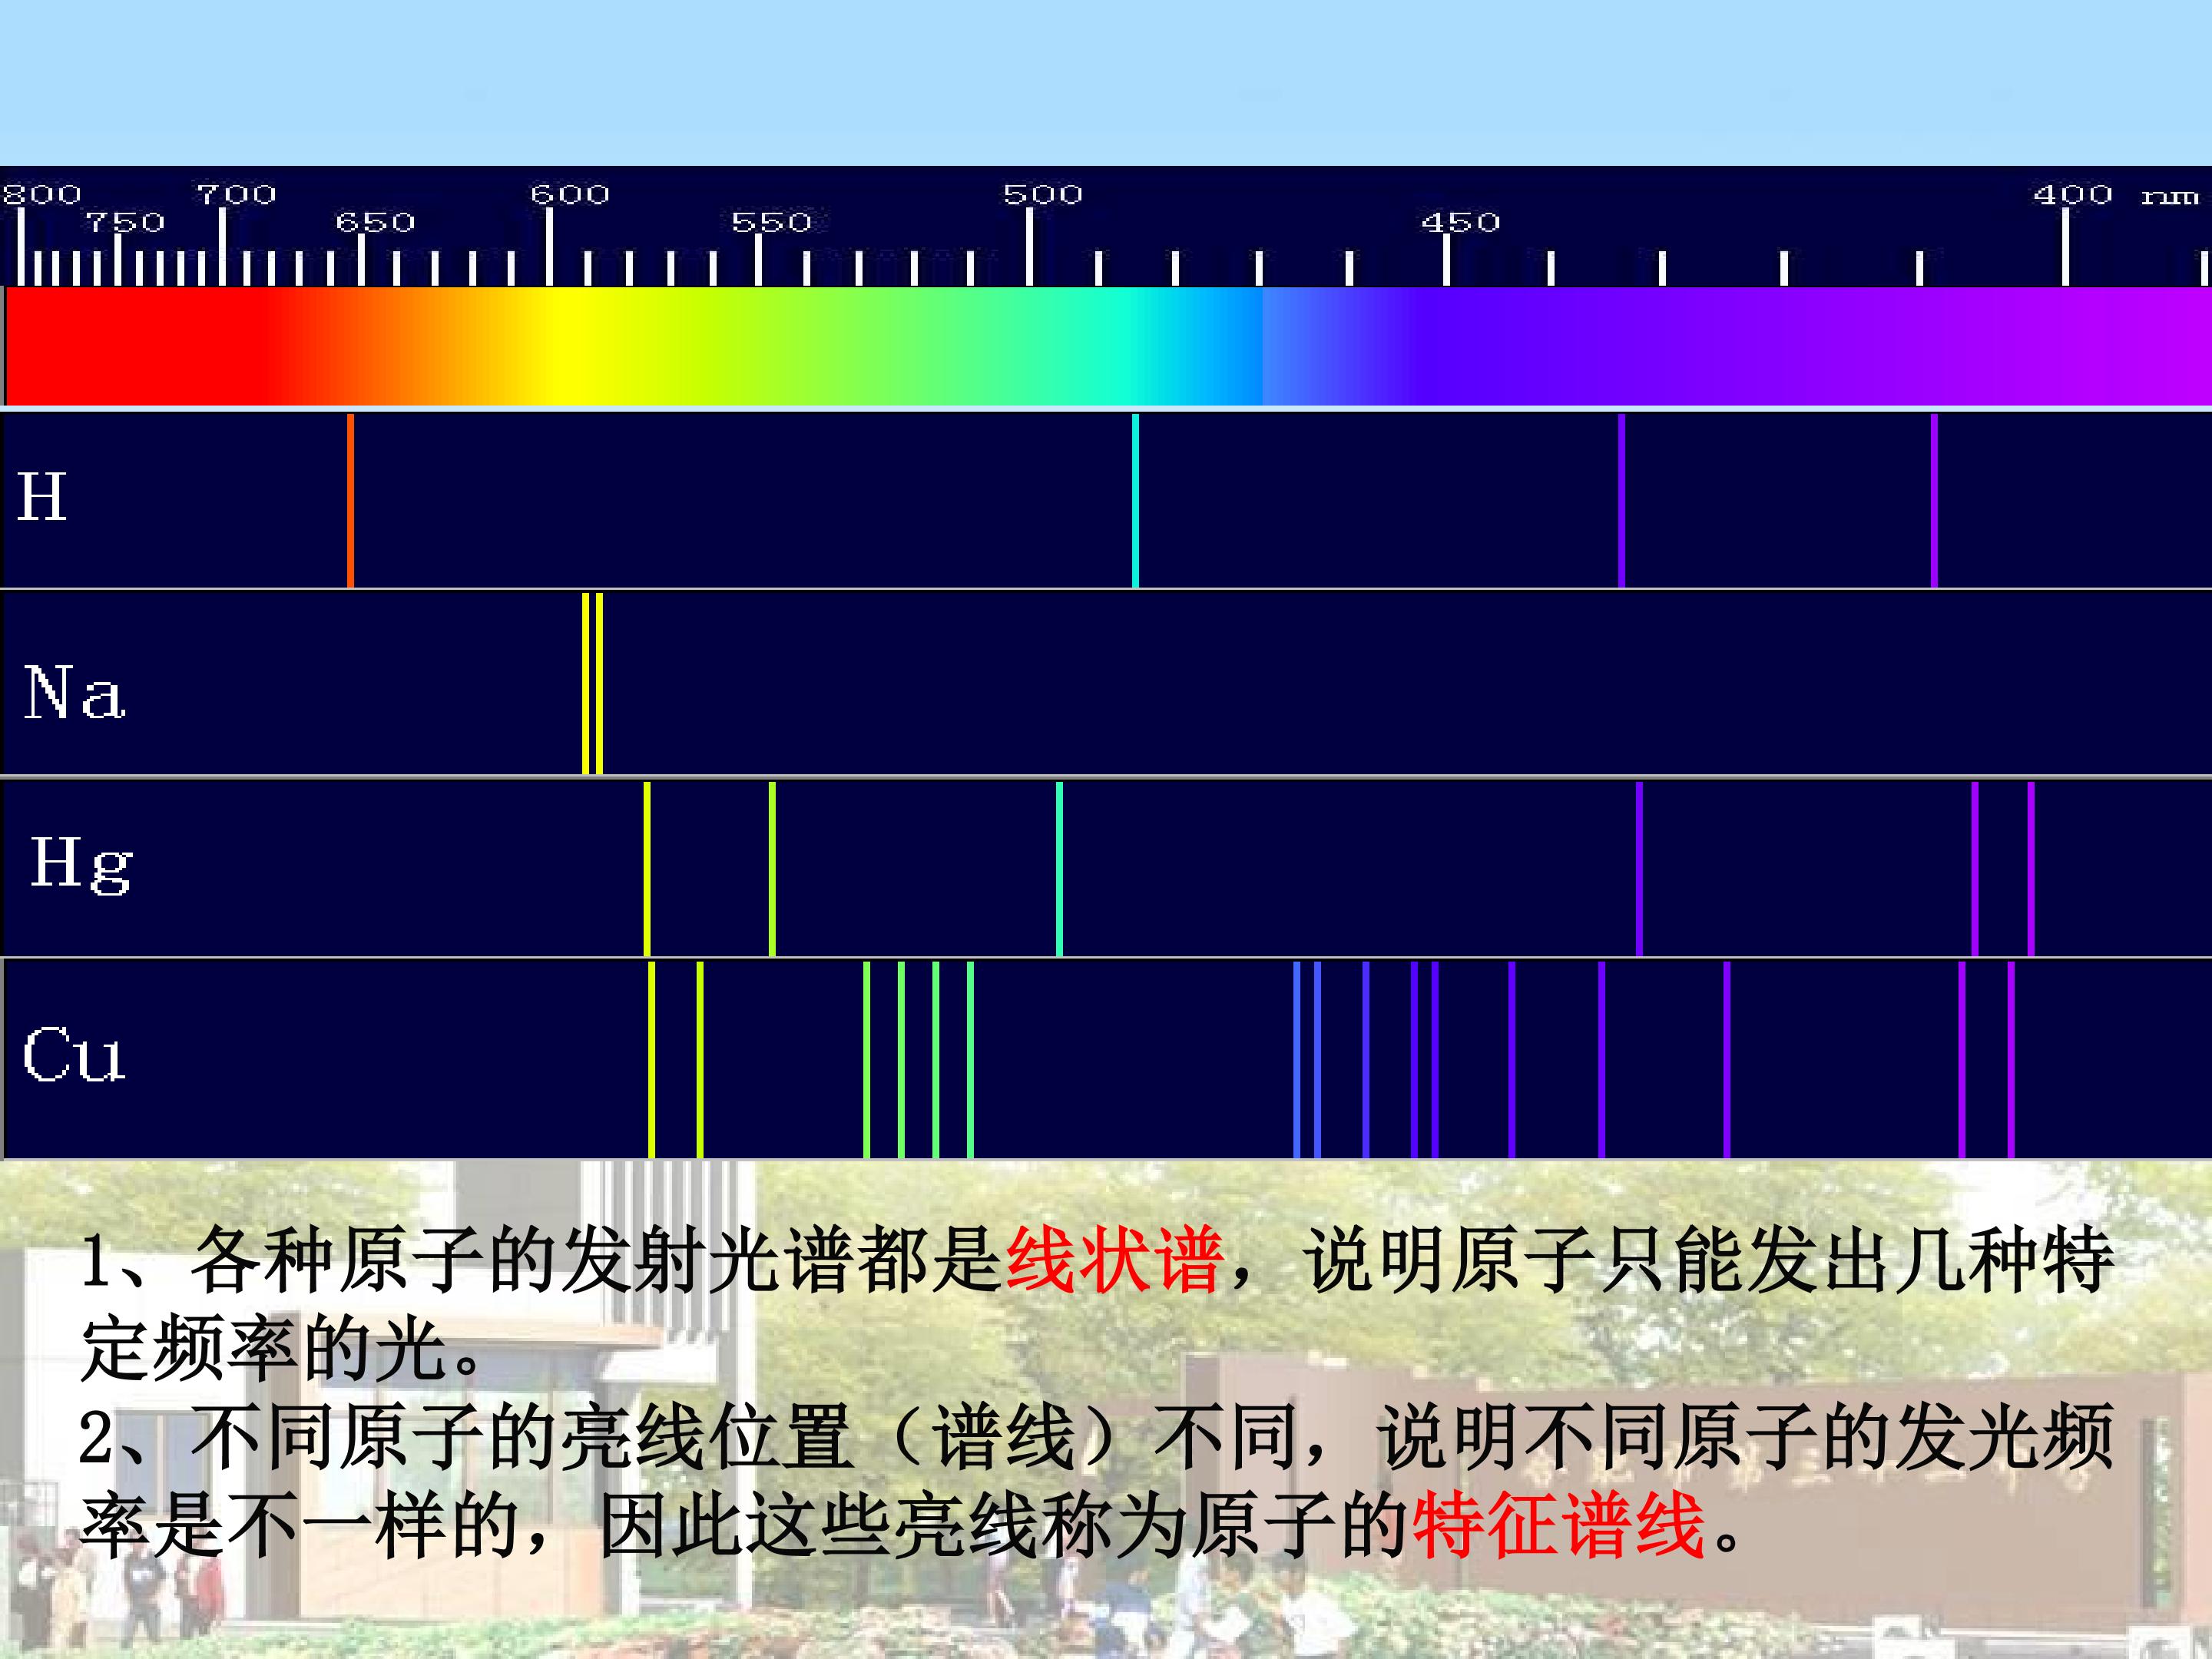The height and width of the screenshot is (1659, 2212).
Task: Click the 800 scale label
Action: pyautogui.click(x=41, y=194)
